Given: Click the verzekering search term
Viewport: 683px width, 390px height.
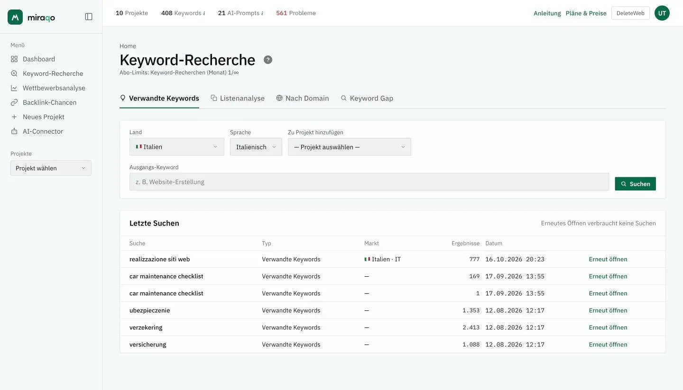Looking at the screenshot, I should click(x=146, y=327).
